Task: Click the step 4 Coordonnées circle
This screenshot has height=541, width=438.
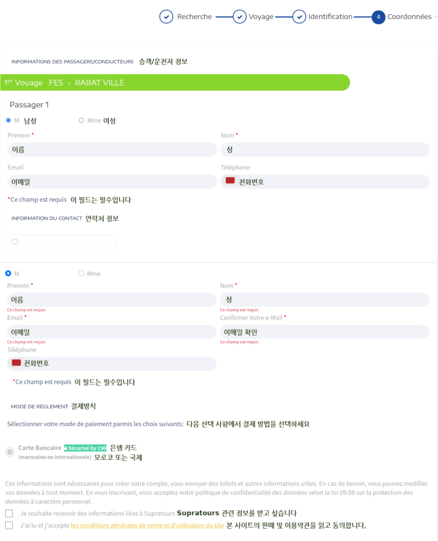Action: [378, 17]
